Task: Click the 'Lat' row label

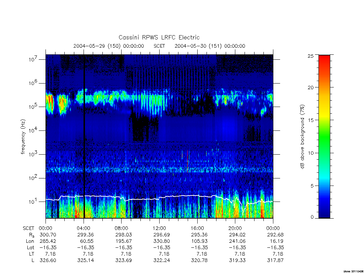Action: tap(31, 247)
